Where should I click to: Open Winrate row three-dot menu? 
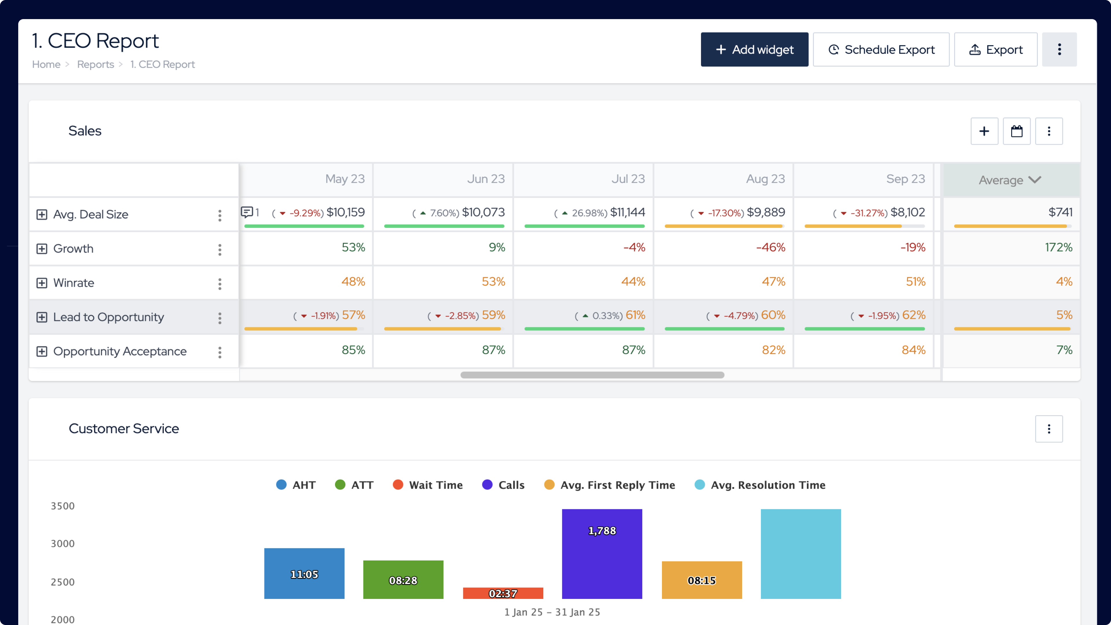(x=220, y=283)
